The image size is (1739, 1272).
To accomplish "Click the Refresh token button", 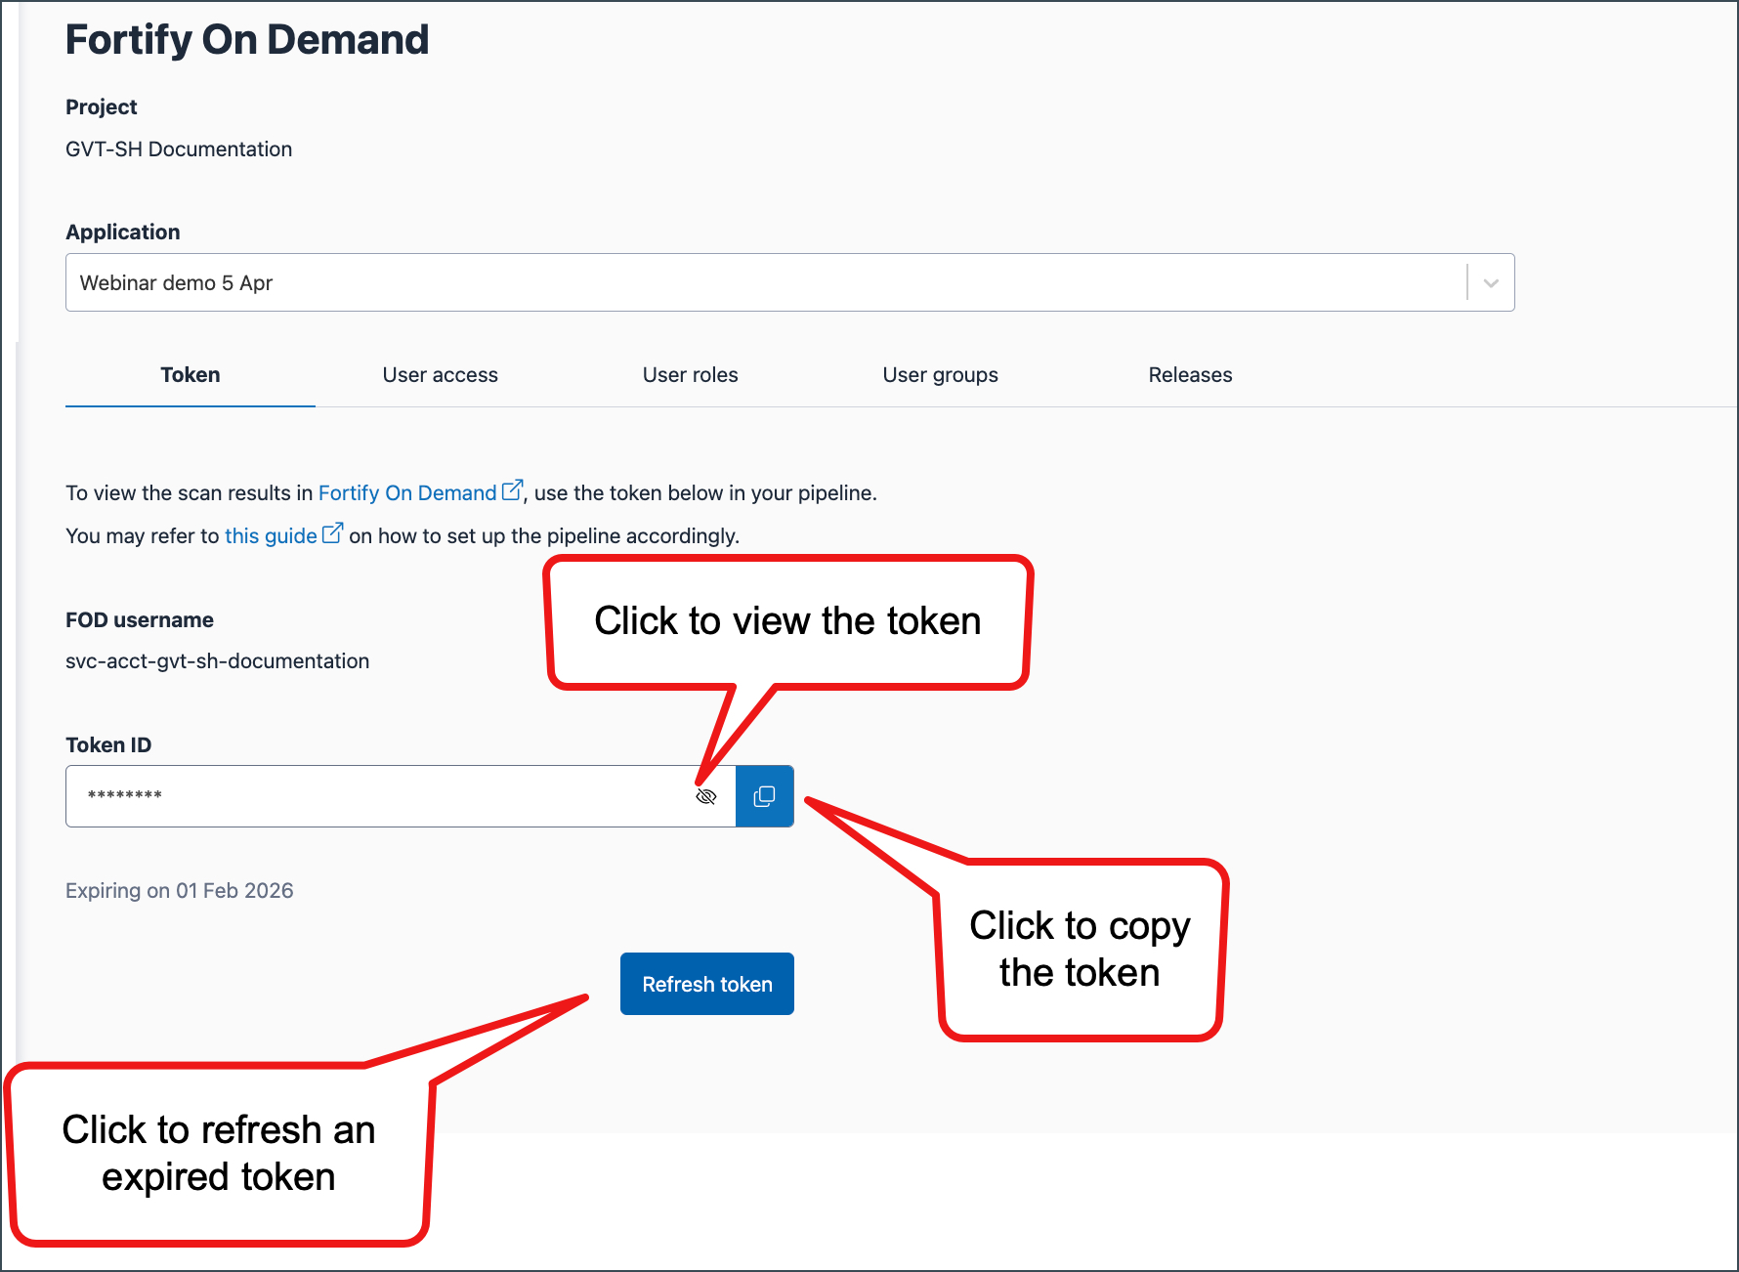I will (707, 984).
